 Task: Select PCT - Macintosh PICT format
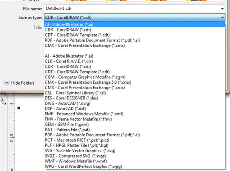tap(135, 140)
